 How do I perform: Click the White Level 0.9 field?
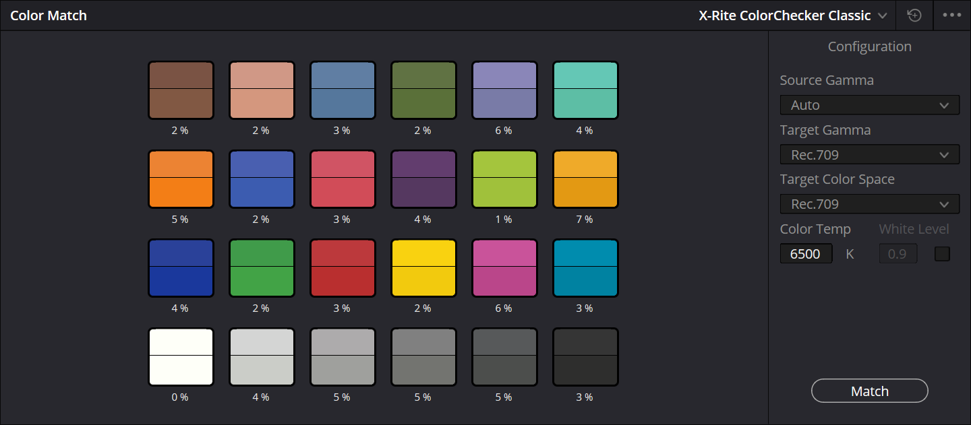(x=898, y=254)
